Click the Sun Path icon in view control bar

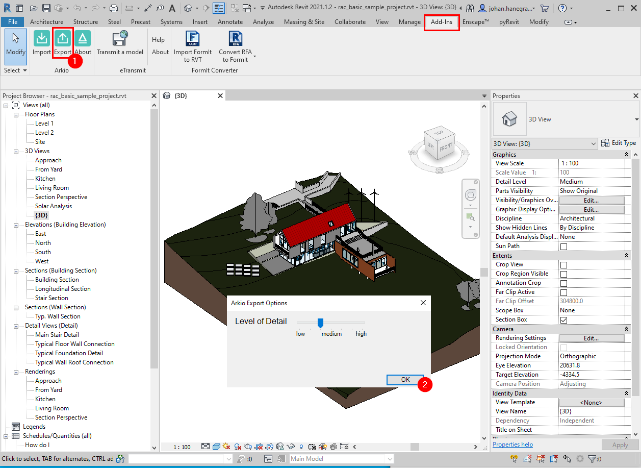(x=226, y=447)
